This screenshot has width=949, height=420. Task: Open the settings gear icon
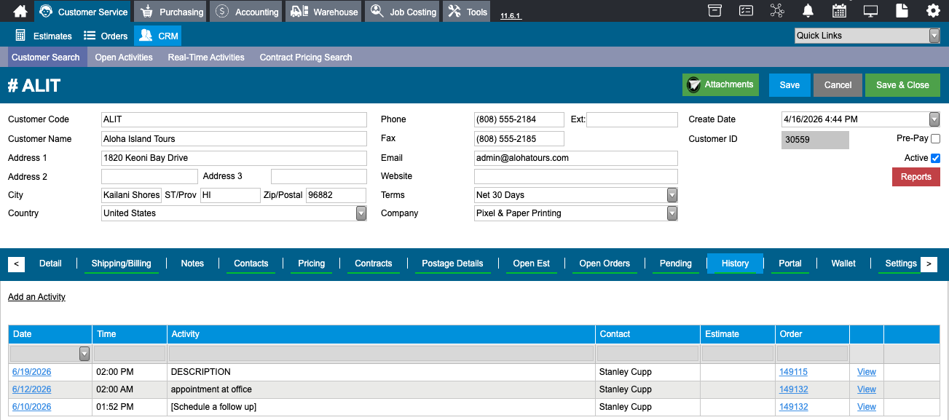[933, 11]
